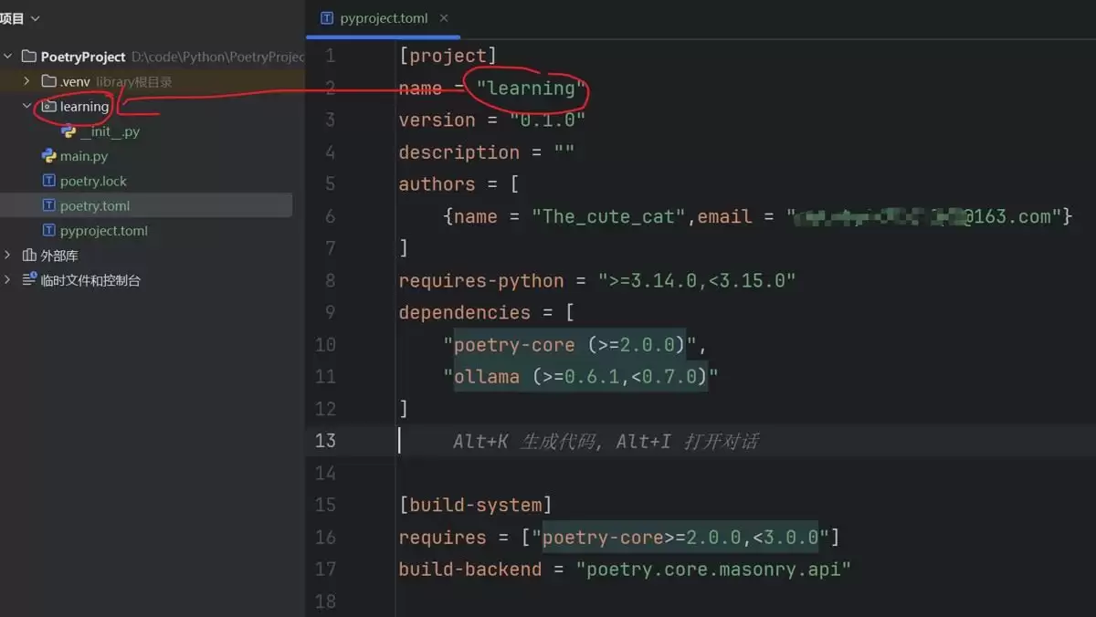Click the 临时文件和控制台 label
The image size is (1096, 617).
90,280
